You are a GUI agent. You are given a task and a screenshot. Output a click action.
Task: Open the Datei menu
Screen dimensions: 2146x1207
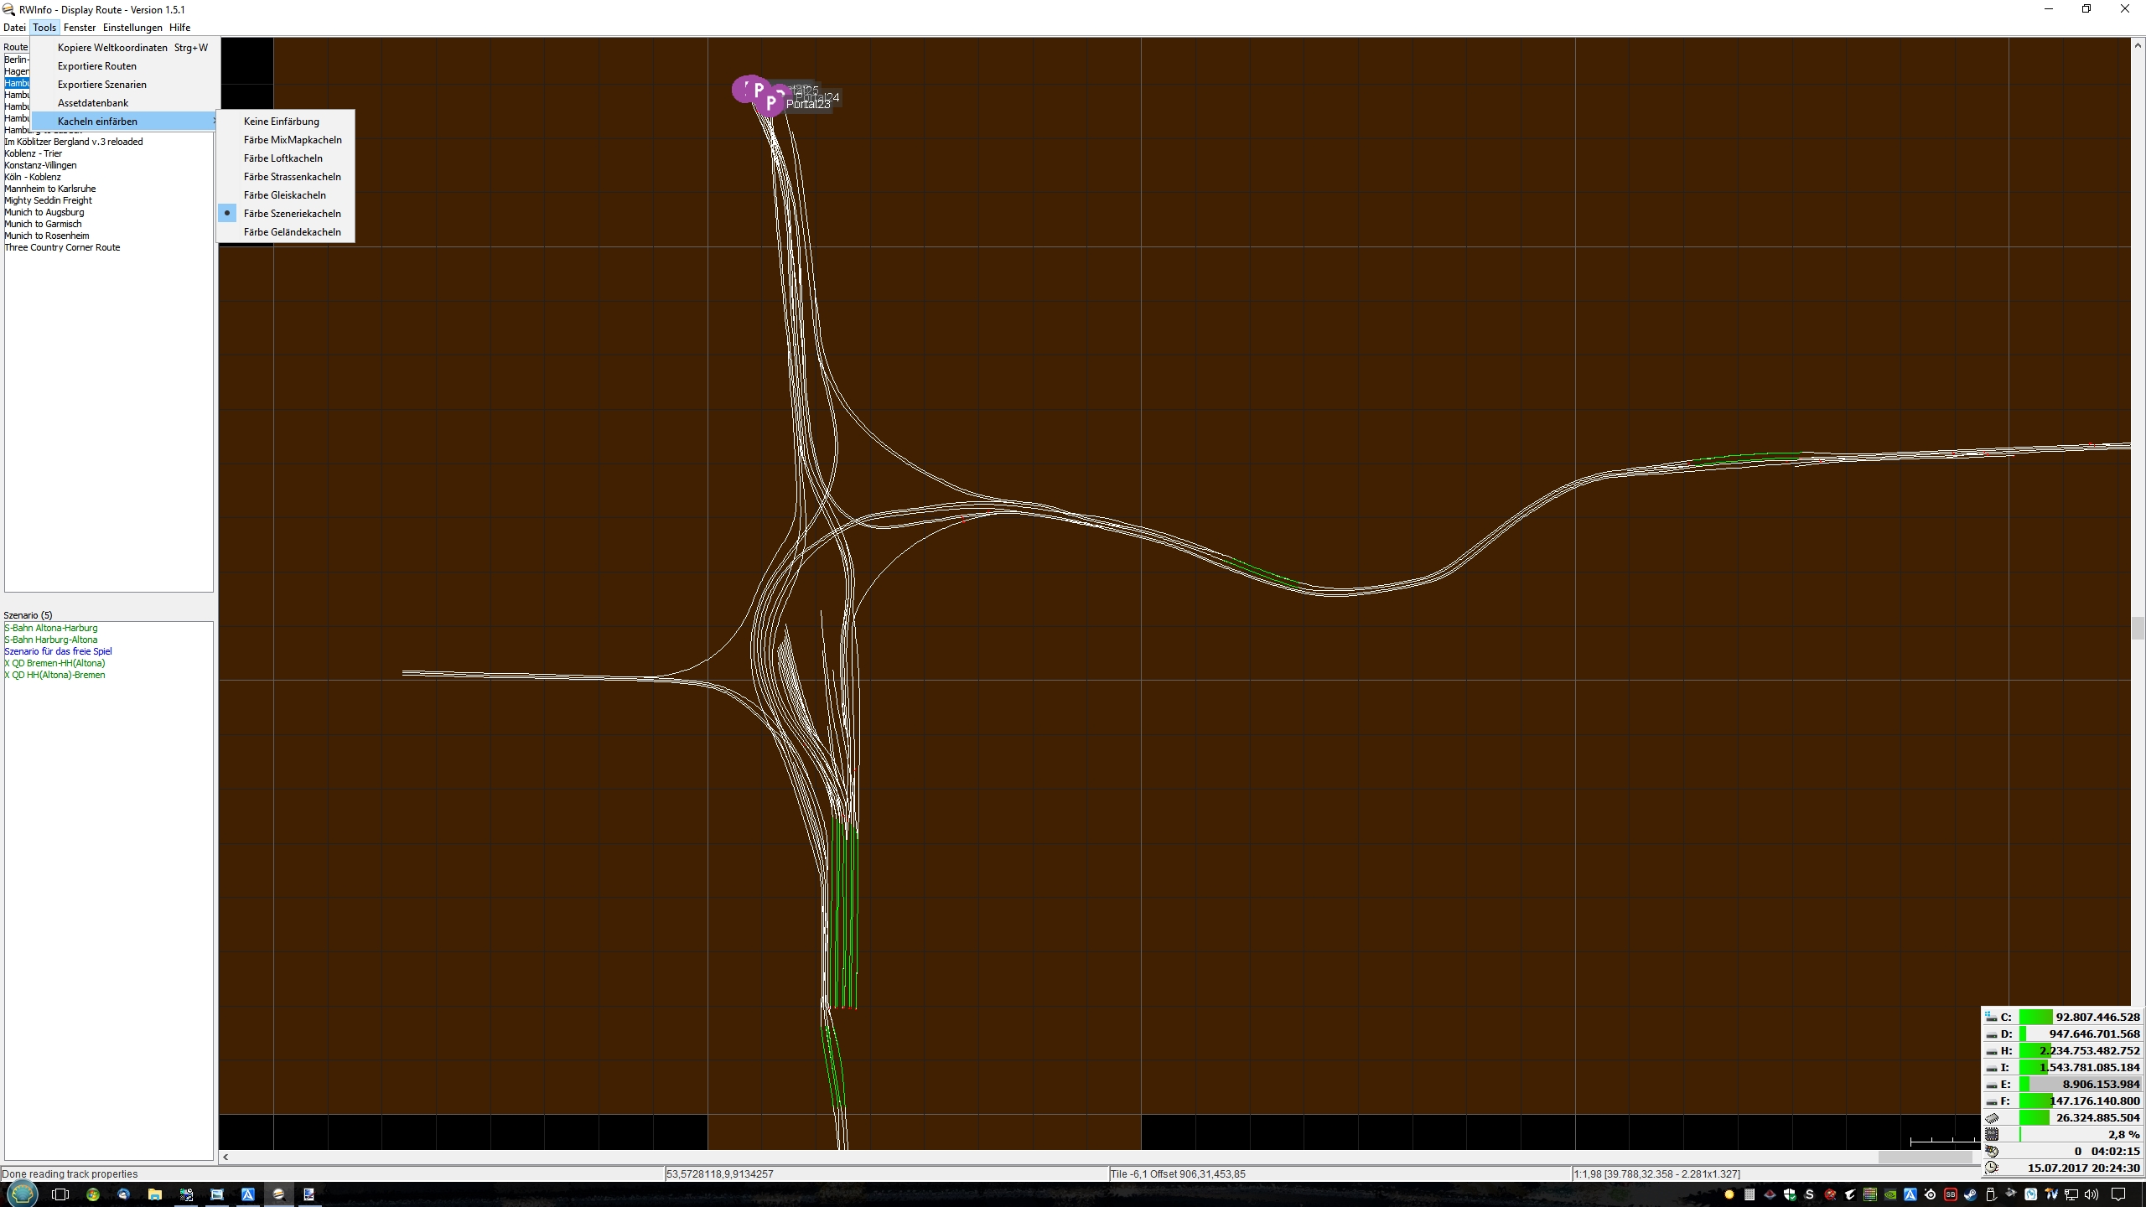coord(14,28)
